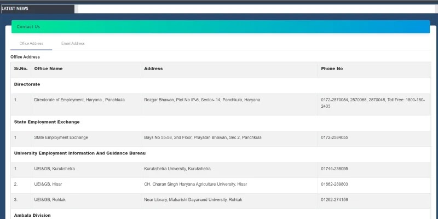Image resolution: width=438 pixels, height=219 pixels.
Task: Click the white latest news ticker bar
Action: [256, 9]
